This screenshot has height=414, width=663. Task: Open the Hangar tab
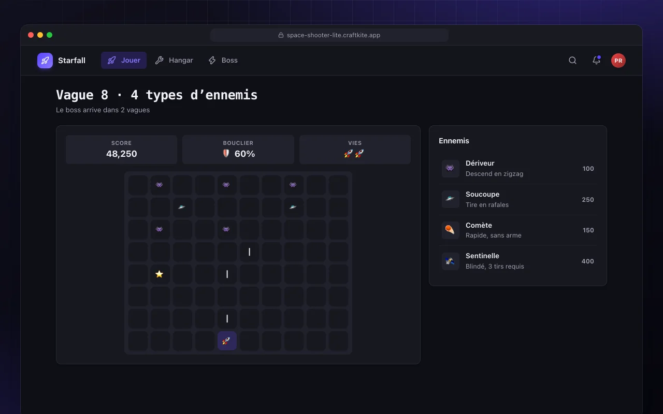click(174, 61)
